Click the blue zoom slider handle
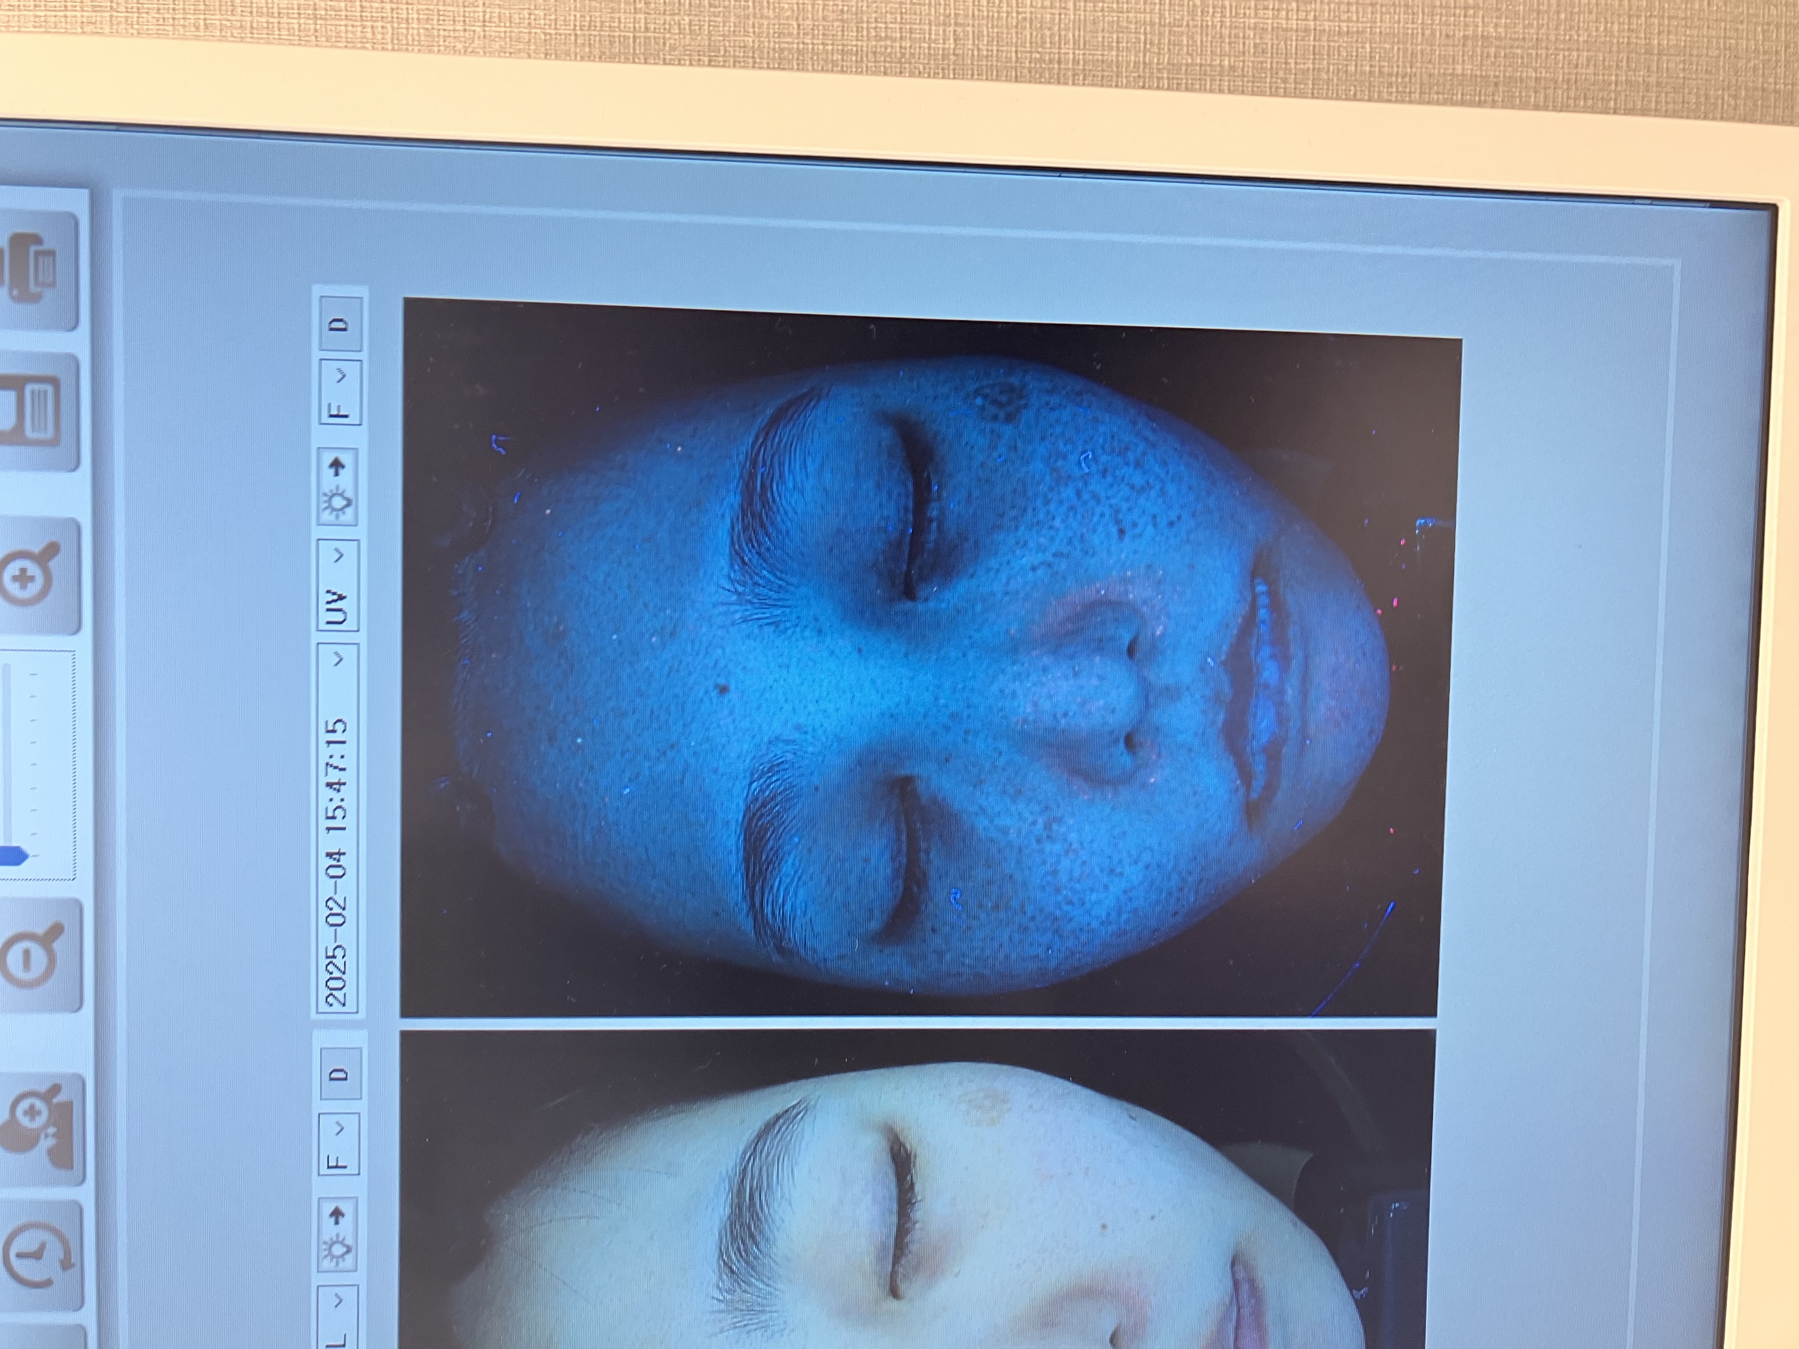 [13, 856]
